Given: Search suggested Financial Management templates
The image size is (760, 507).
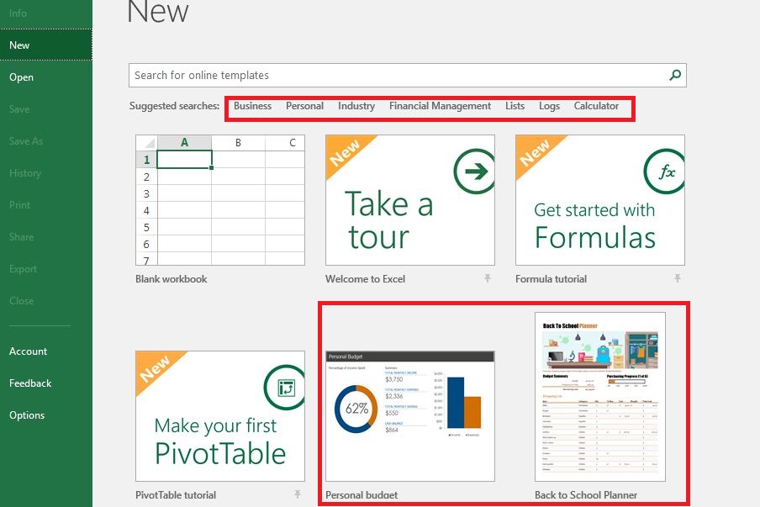Looking at the screenshot, I should [440, 106].
